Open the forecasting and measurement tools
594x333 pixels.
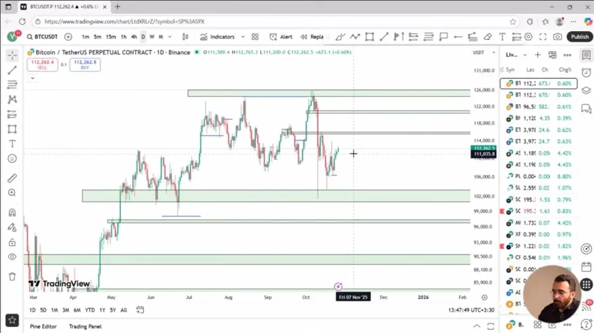pos(12,114)
